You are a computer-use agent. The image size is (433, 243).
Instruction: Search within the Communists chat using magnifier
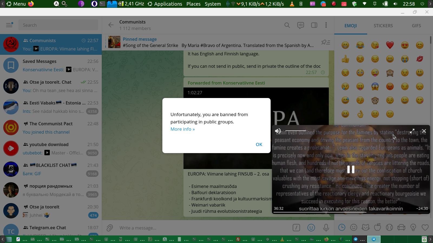coord(287,25)
